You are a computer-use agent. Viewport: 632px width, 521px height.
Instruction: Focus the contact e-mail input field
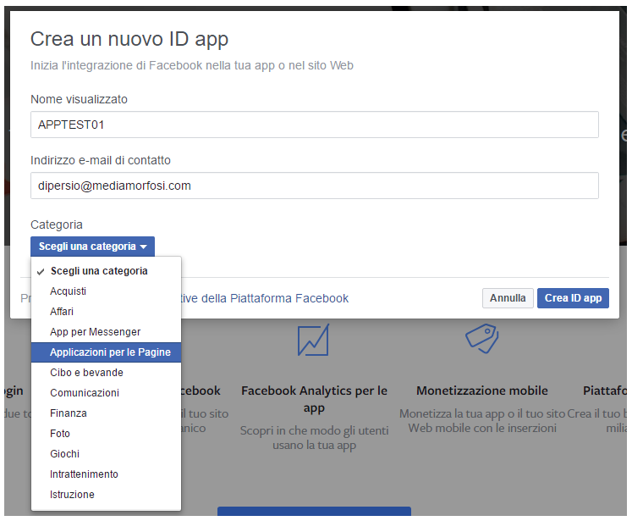click(x=315, y=186)
